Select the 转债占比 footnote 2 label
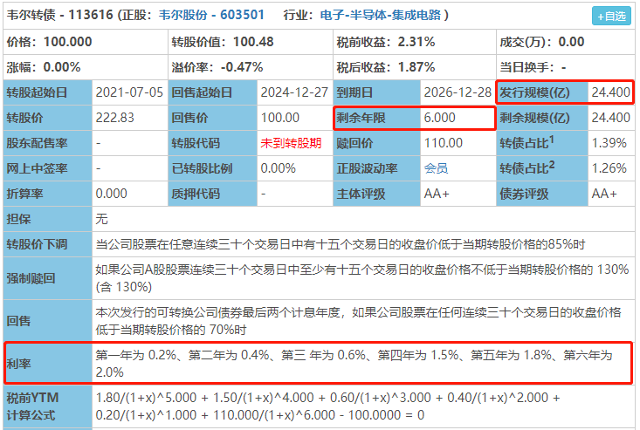The image size is (640, 430). tap(542, 168)
